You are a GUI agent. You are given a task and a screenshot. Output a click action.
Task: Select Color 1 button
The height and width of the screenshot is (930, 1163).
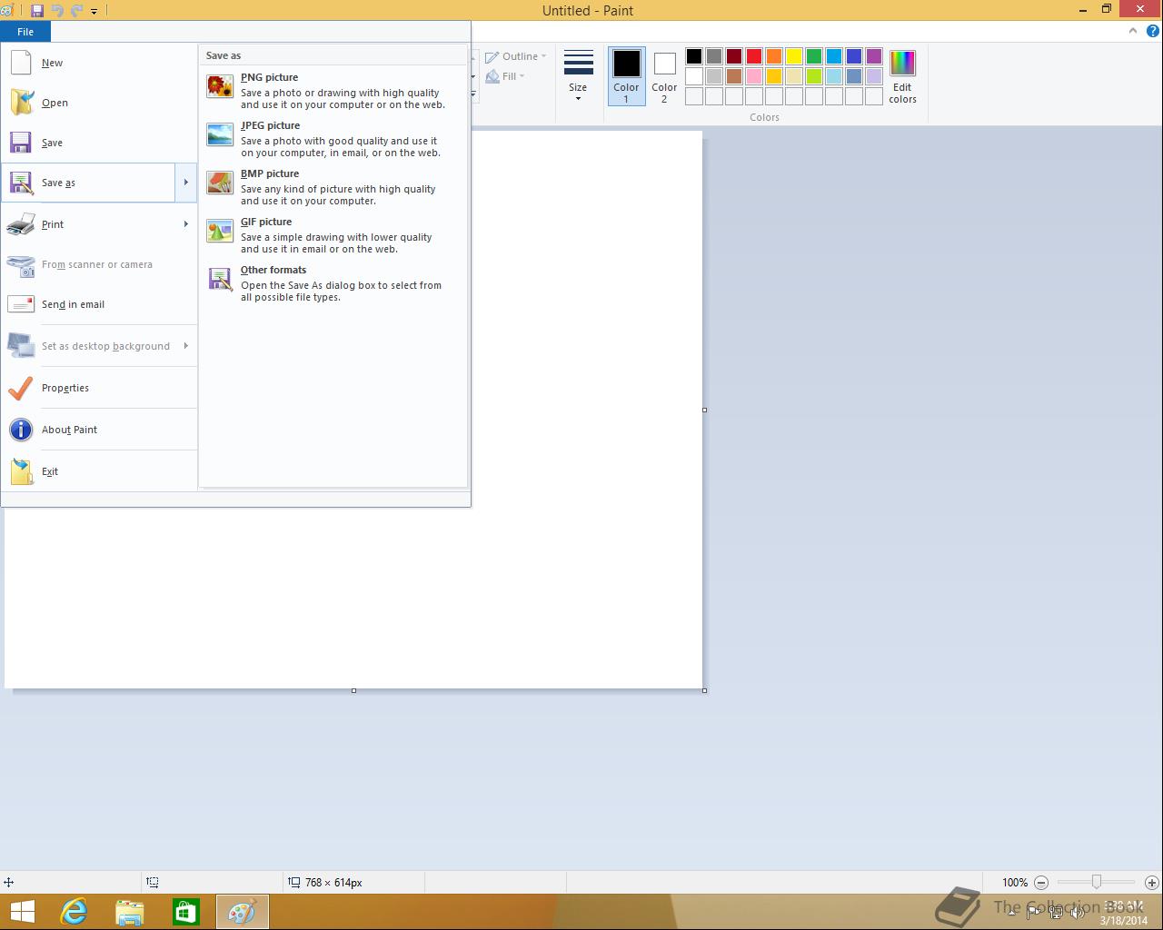(626, 76)
